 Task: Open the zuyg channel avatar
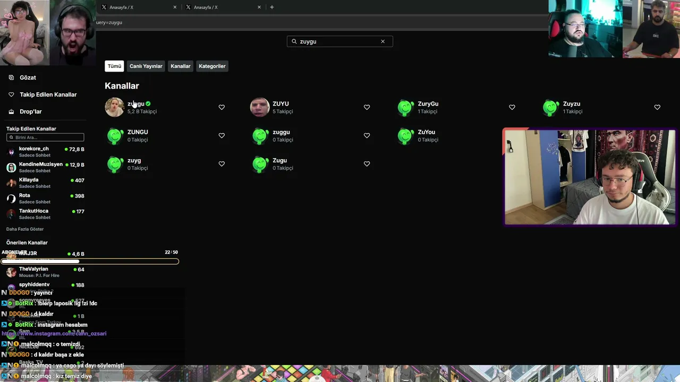114,164
